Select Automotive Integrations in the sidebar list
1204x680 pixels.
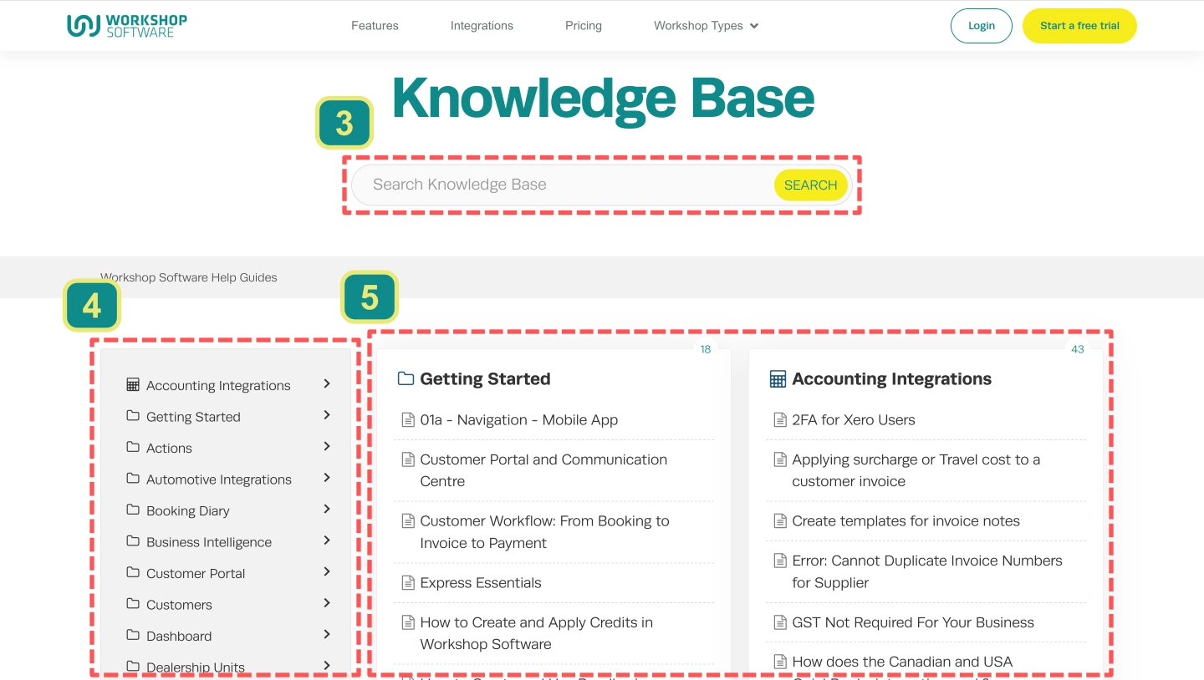click(x=219, y=480)
